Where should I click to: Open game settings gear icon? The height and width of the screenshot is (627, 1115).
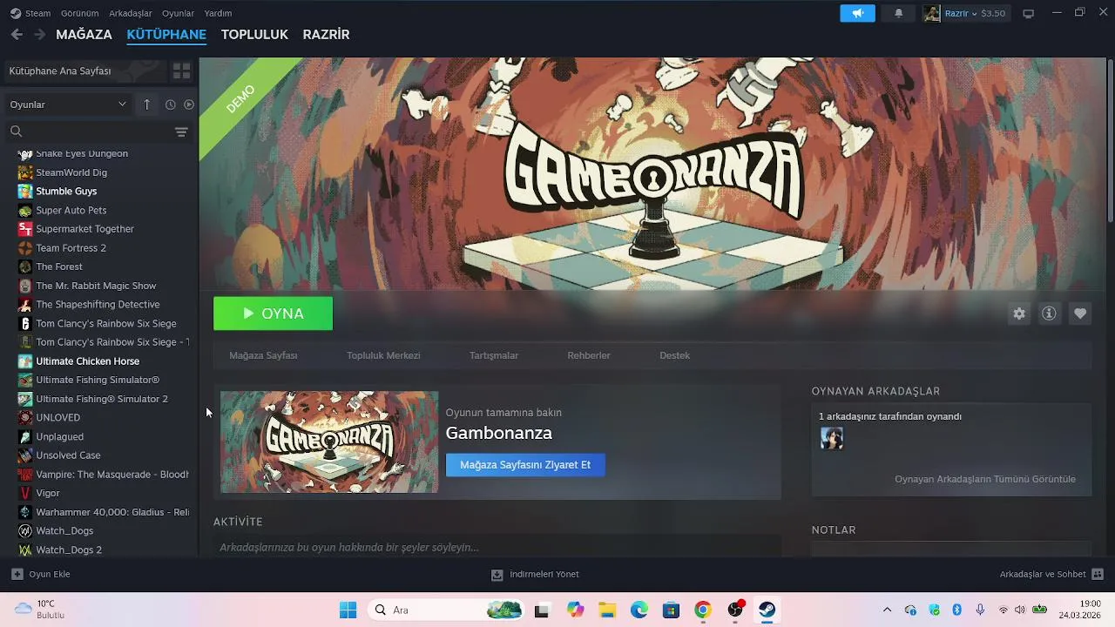[x=1019, y=313]
